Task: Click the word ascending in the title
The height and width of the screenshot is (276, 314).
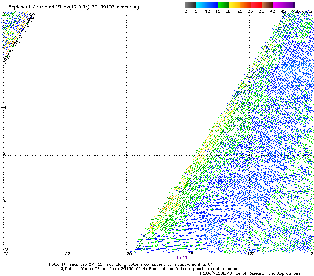Action: coord(128,7)
